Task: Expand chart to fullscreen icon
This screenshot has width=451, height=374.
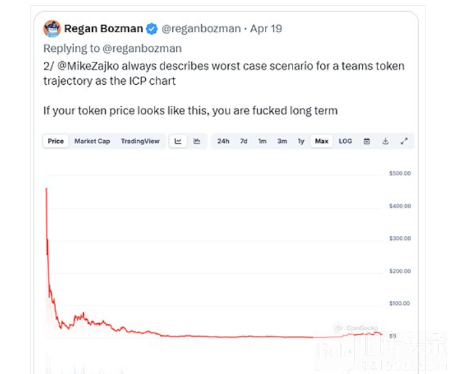Action: 404,141
